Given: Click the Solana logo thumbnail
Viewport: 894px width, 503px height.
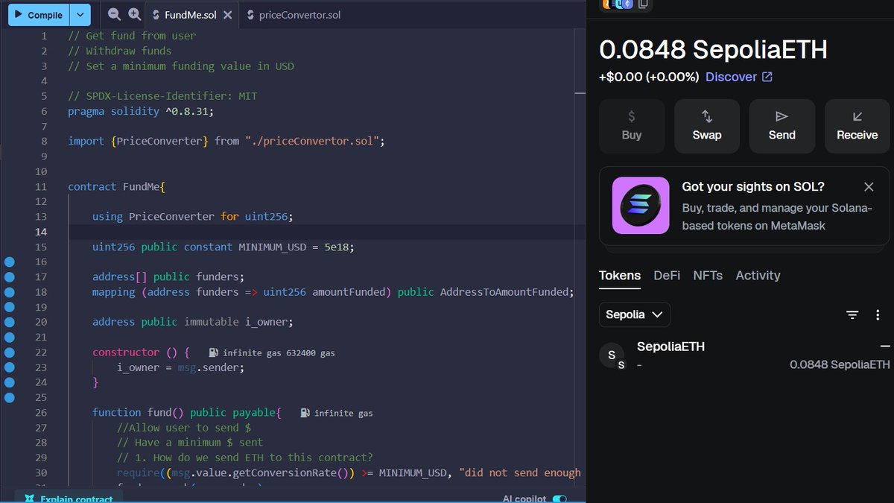Looking at the screenshot, I should pos(641,206).
